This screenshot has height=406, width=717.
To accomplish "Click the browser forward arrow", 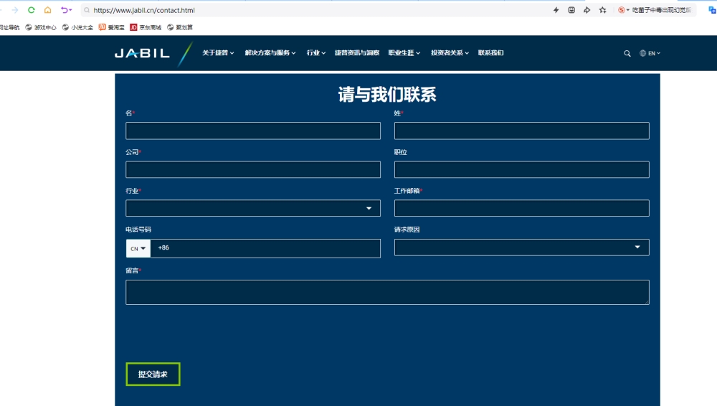I will coord(14,9).
